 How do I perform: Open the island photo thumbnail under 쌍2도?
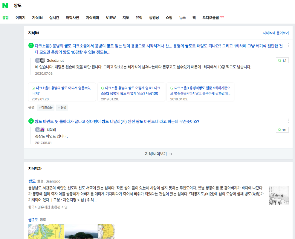(81, 232)
